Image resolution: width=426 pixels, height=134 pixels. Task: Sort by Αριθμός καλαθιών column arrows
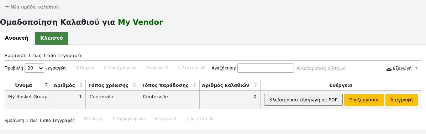coord(256,85)
